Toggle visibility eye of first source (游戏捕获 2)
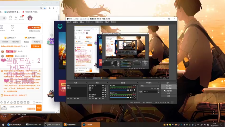Screen dimensions: 225x127 coord(103,86)
